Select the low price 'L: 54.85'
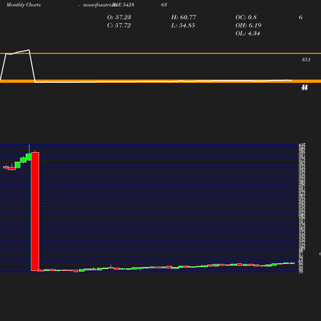The image size is (321, 321). click(x=183, y=26)
